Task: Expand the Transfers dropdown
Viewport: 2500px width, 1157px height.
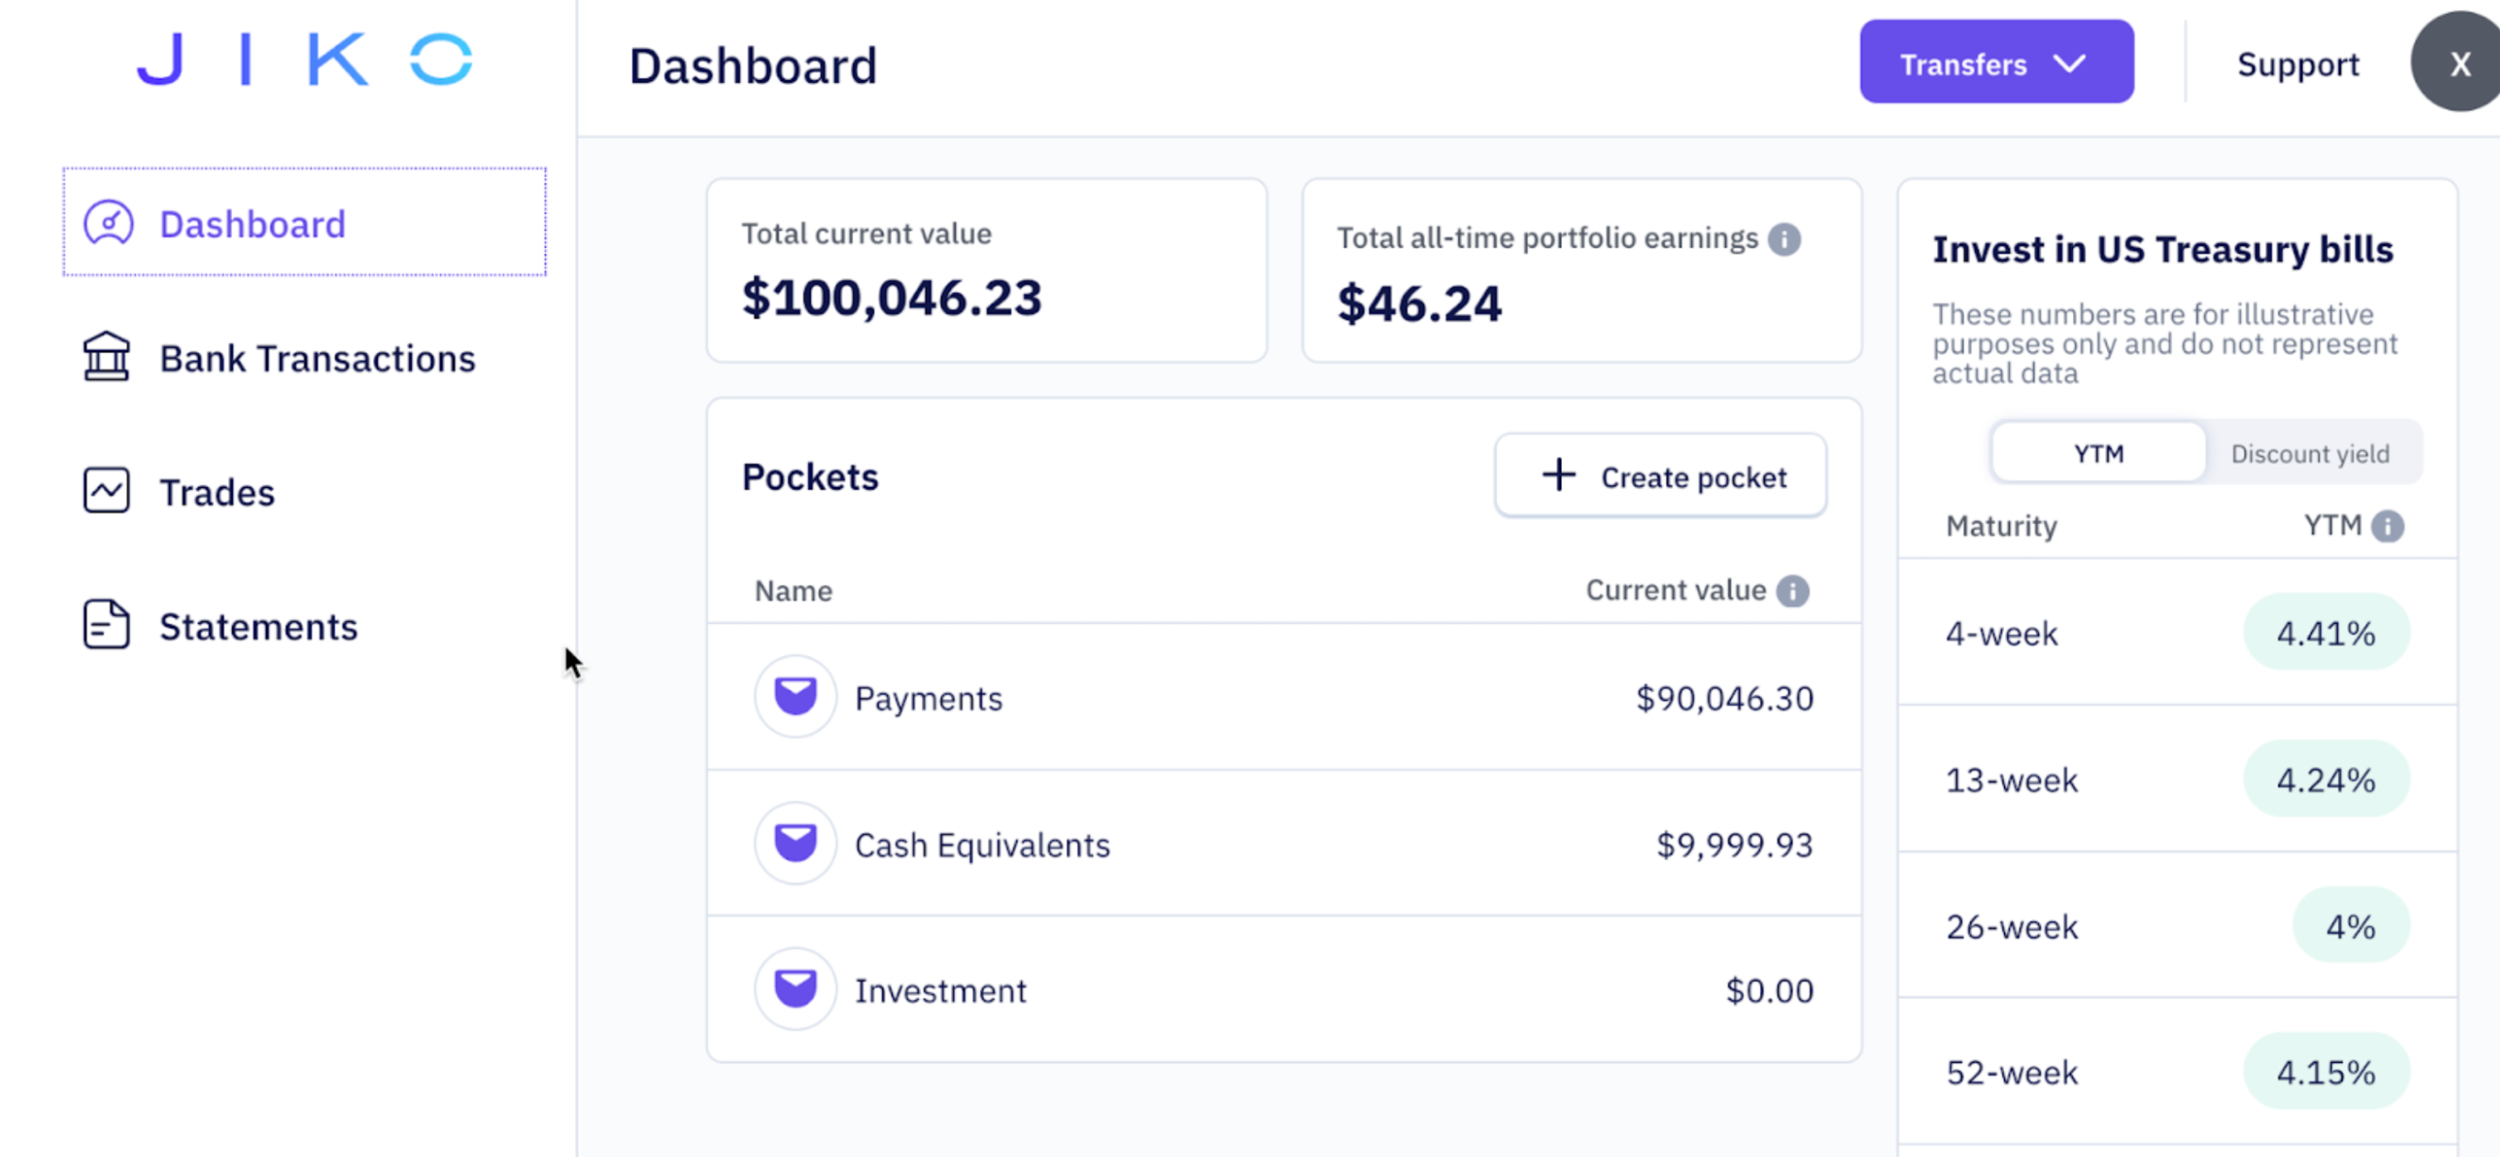Action: pos(1997,64)
